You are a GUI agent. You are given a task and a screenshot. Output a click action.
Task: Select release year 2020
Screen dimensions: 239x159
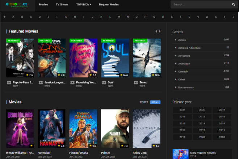click(202, 110)
